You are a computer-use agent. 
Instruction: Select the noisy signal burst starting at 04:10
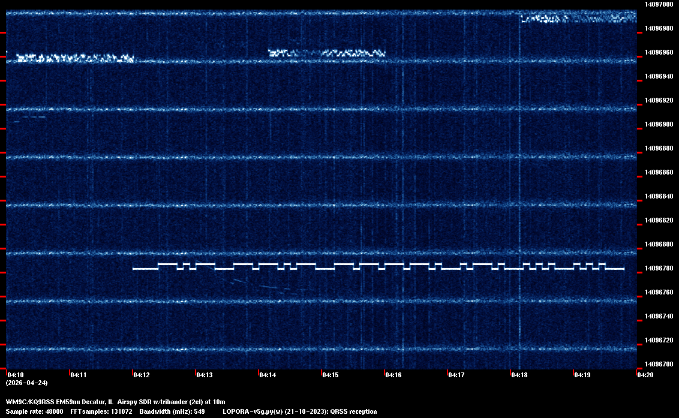[x=75, y=58]
